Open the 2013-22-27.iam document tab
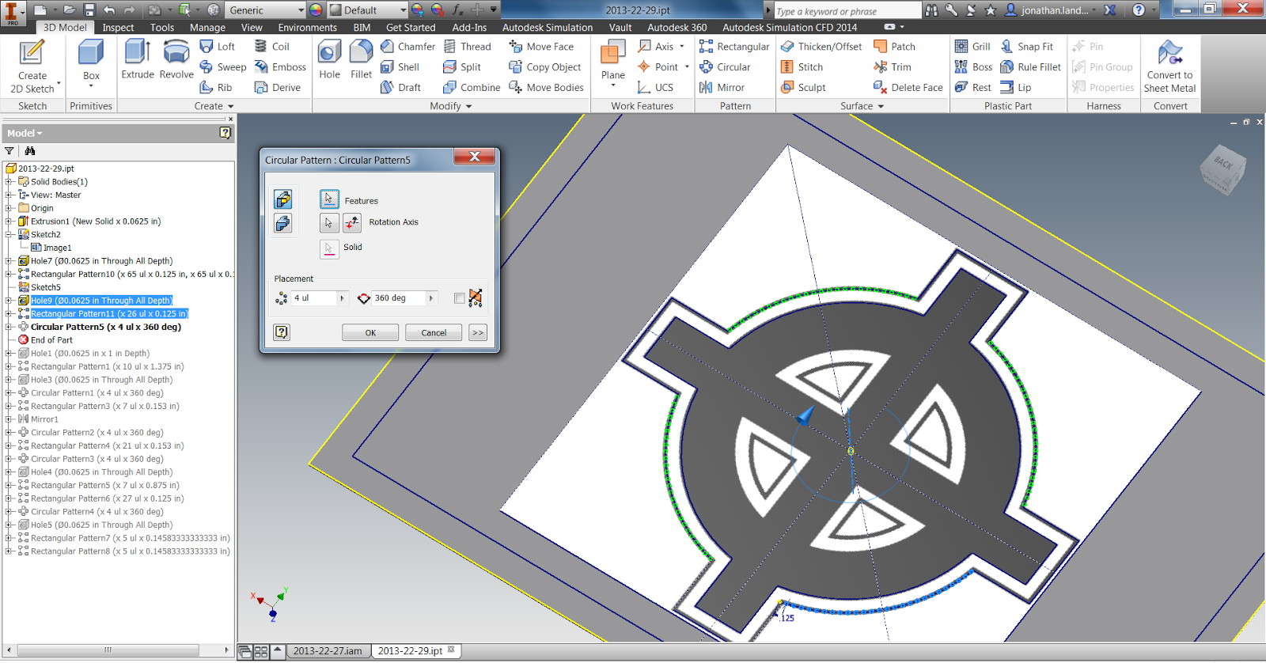Viewport: 1266px width, 663px height. (328, 651)
